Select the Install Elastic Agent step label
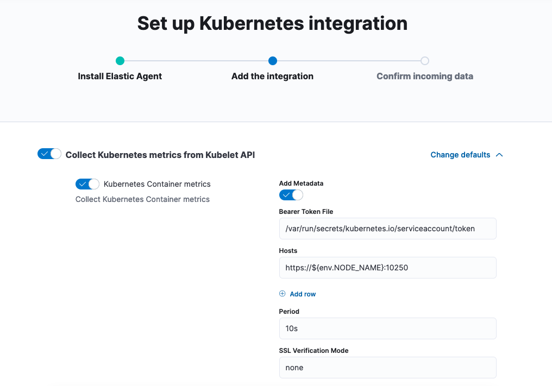Screen dimensions: 552x386 [x=120, y=76]
